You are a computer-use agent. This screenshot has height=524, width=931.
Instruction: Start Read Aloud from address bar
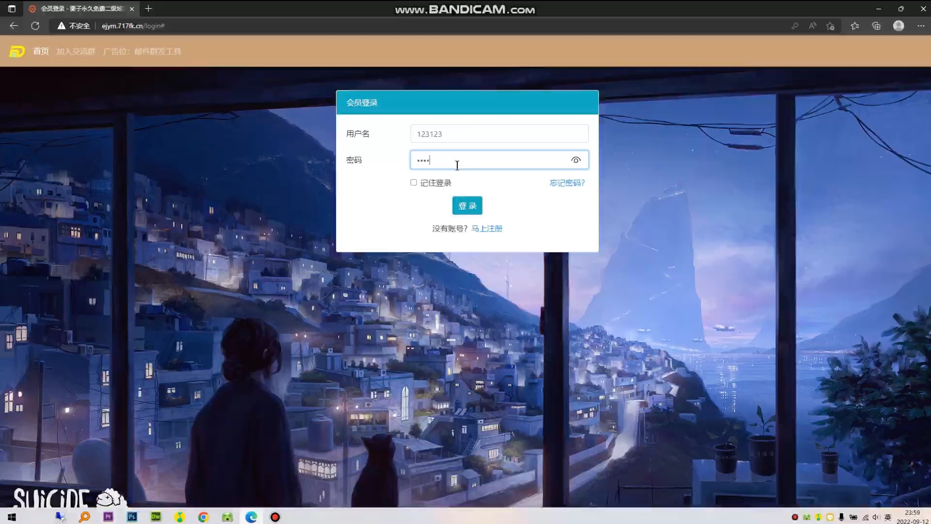813,26
